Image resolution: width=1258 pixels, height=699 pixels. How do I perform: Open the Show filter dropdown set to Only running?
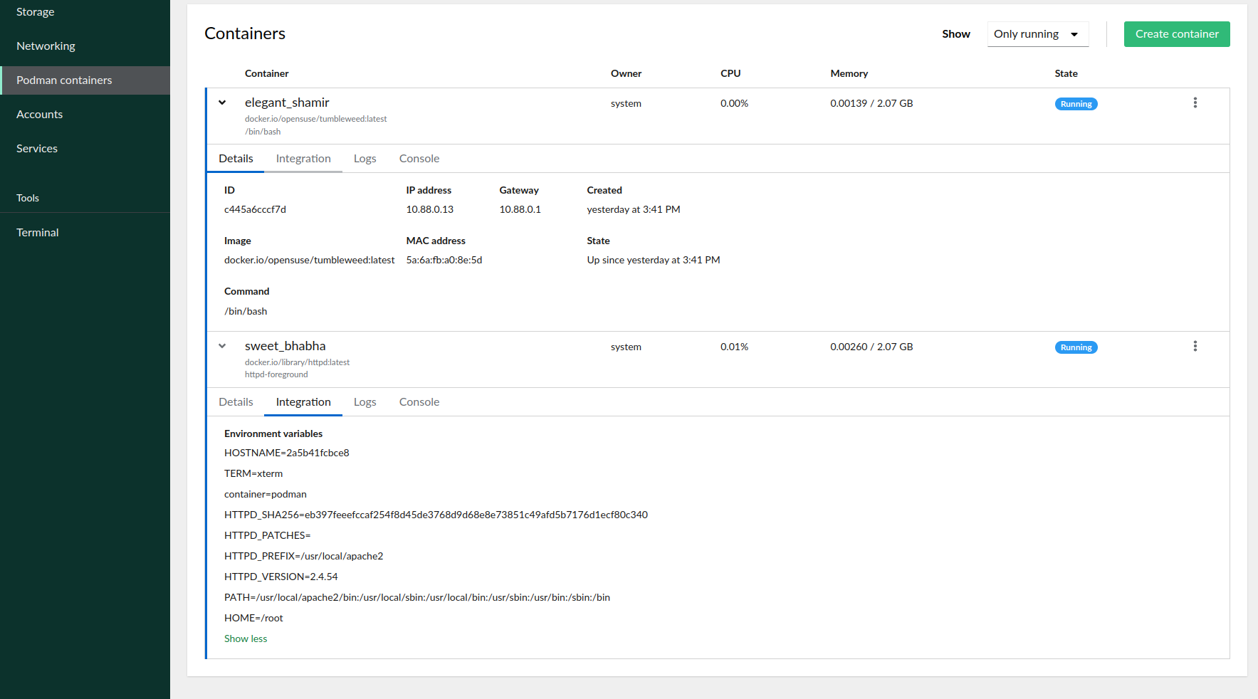click(x=1037, y=33)
